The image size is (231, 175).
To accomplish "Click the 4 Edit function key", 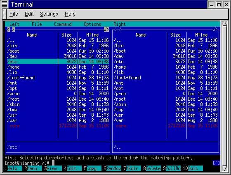I will [73, 168].
